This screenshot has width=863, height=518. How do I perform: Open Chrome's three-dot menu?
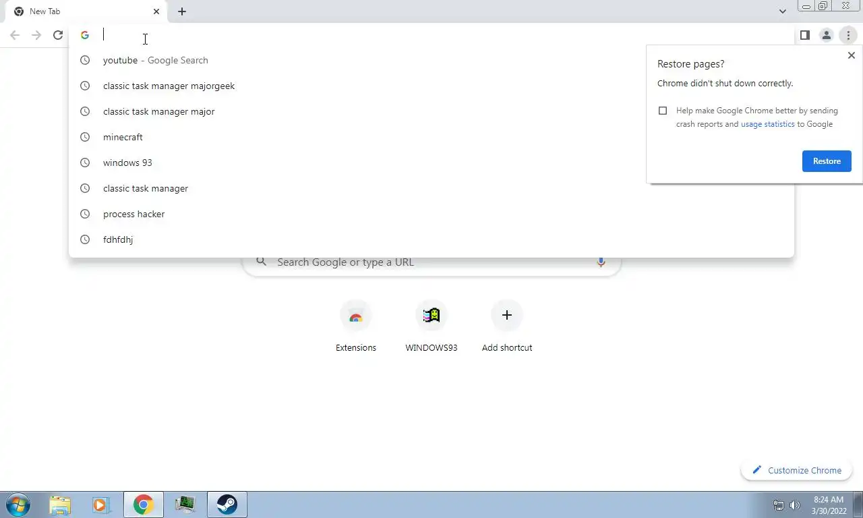848,35
